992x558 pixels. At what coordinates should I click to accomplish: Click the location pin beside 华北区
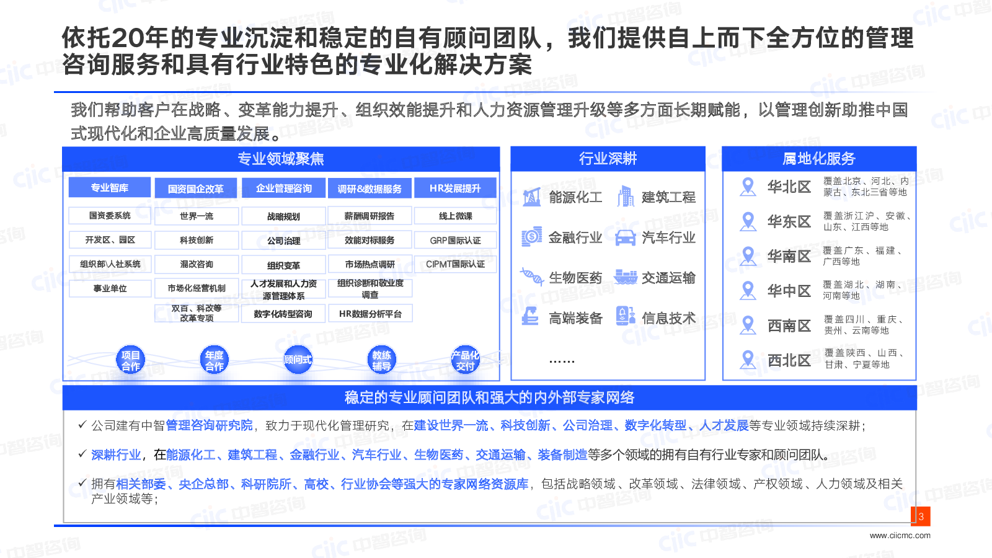[748, 187]
